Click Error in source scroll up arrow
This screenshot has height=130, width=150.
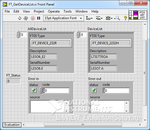click(x=67, y=103)
